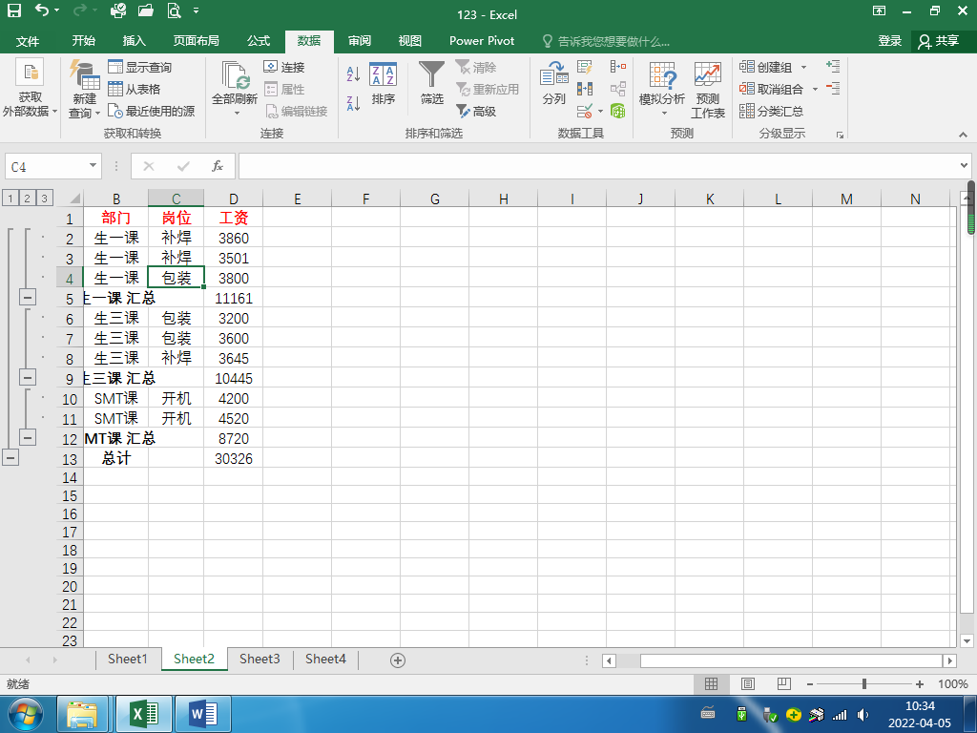Click the Subtotal button
The height and width of the screenshot is (733, 977).
pos(771,111)
